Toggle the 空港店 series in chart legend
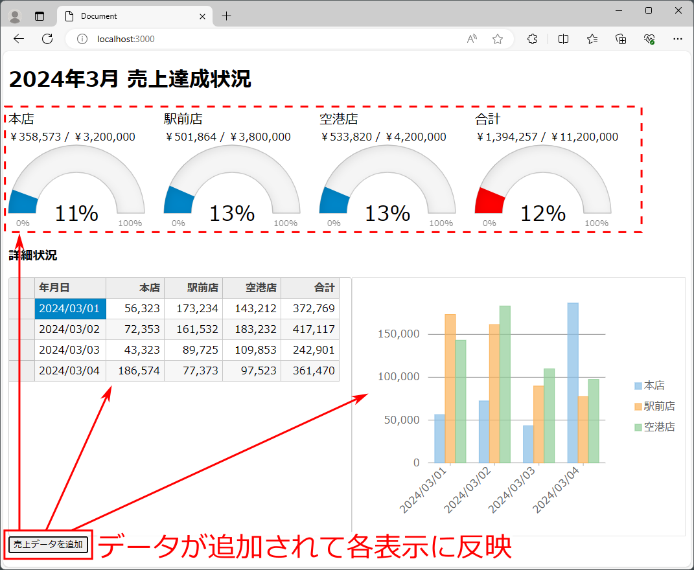The width and height of the screenshot is (694, 570). [x=654, y=427]
